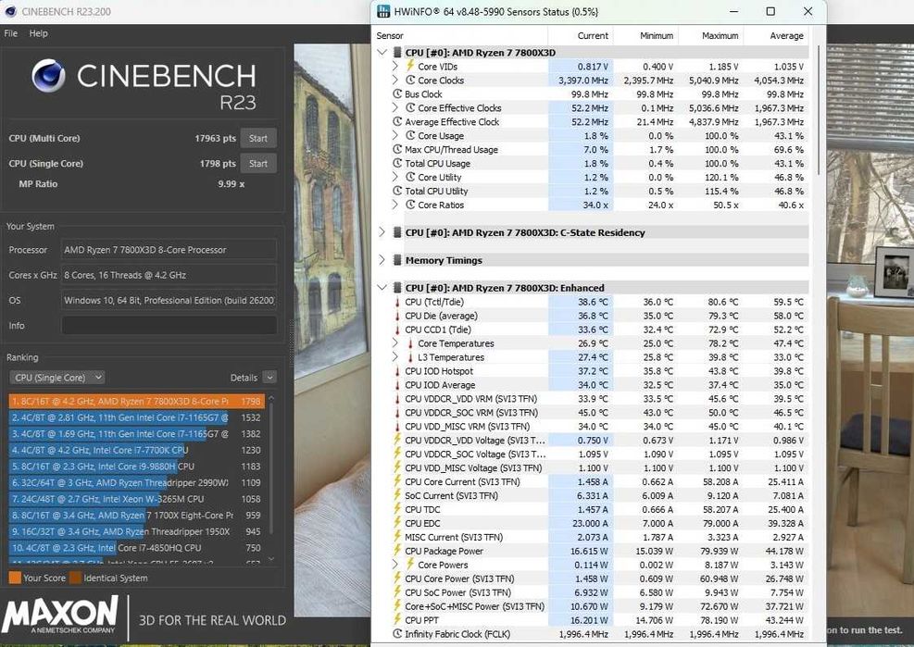Expand the Memory Timings group
This screenshot has height=647, width=914.
(x=382, y=260)
